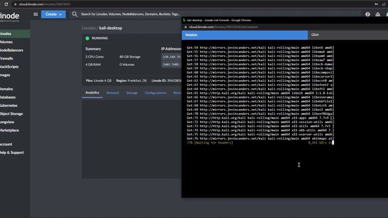Screen dimensions: 388x218
Task: Open Kubernetes in the sidebar
Action: click(x=8, y=105)
